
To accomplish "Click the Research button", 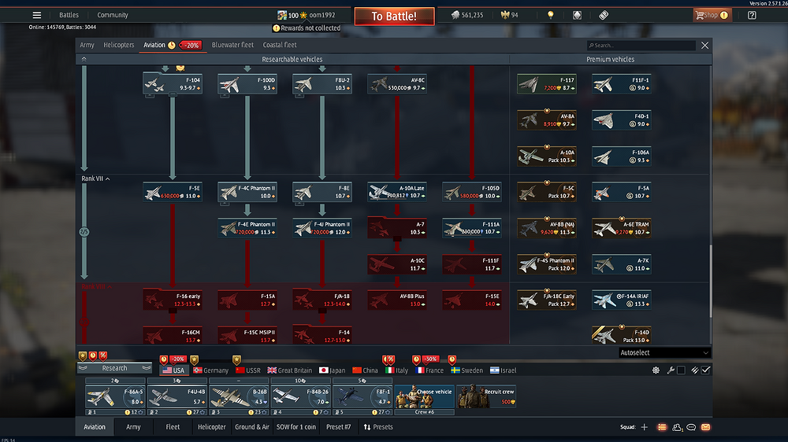I will tap(114, 368).
